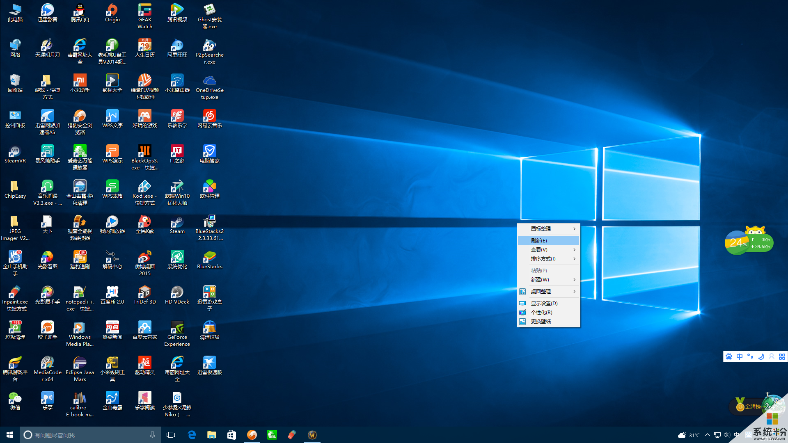Screen dimensions: 788x443
Task: Toggle punctuation mode on Baidu IME bar
Action: [750, 356]
